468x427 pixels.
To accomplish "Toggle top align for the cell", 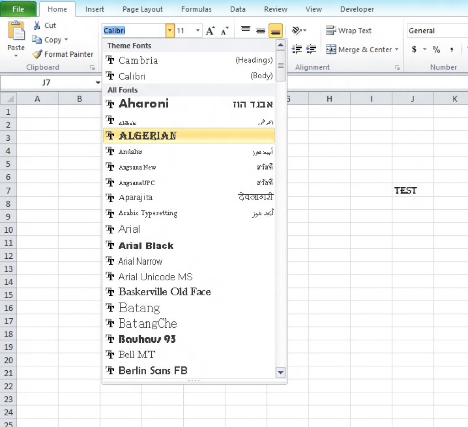I will point(245,30).
